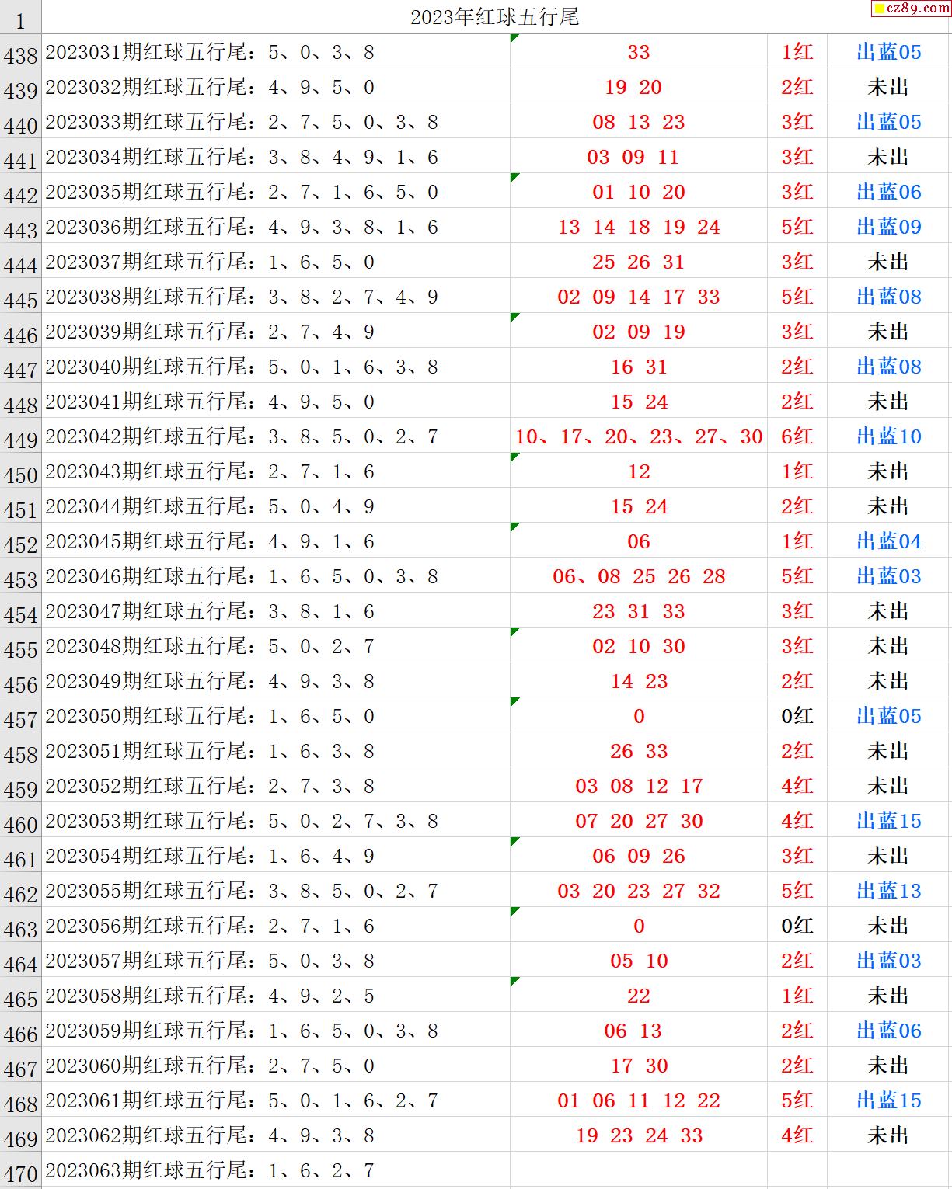Screen dimensions: 952x1189
Task: Click red numbers cell 02 09 14 17 33
Action: tap(639, 297)
